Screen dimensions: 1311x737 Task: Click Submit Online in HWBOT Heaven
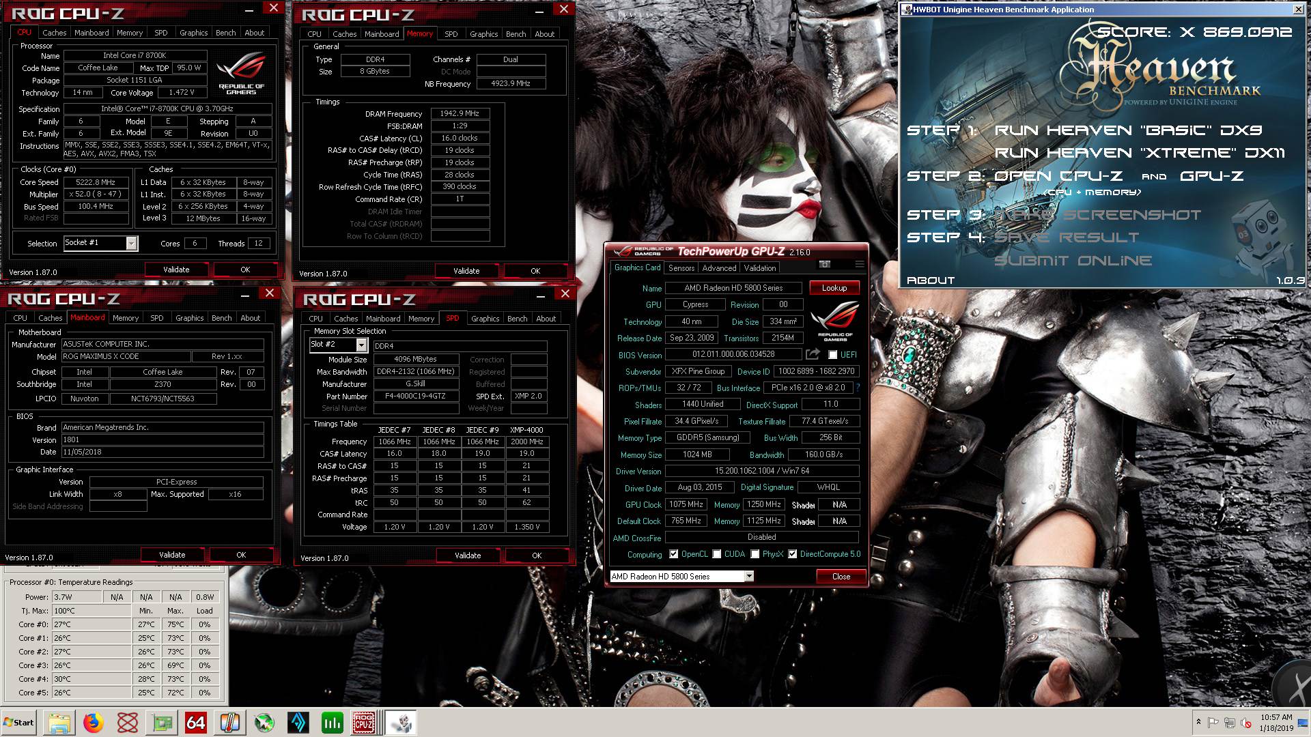pyautogui.click(x=1073, y=261)
